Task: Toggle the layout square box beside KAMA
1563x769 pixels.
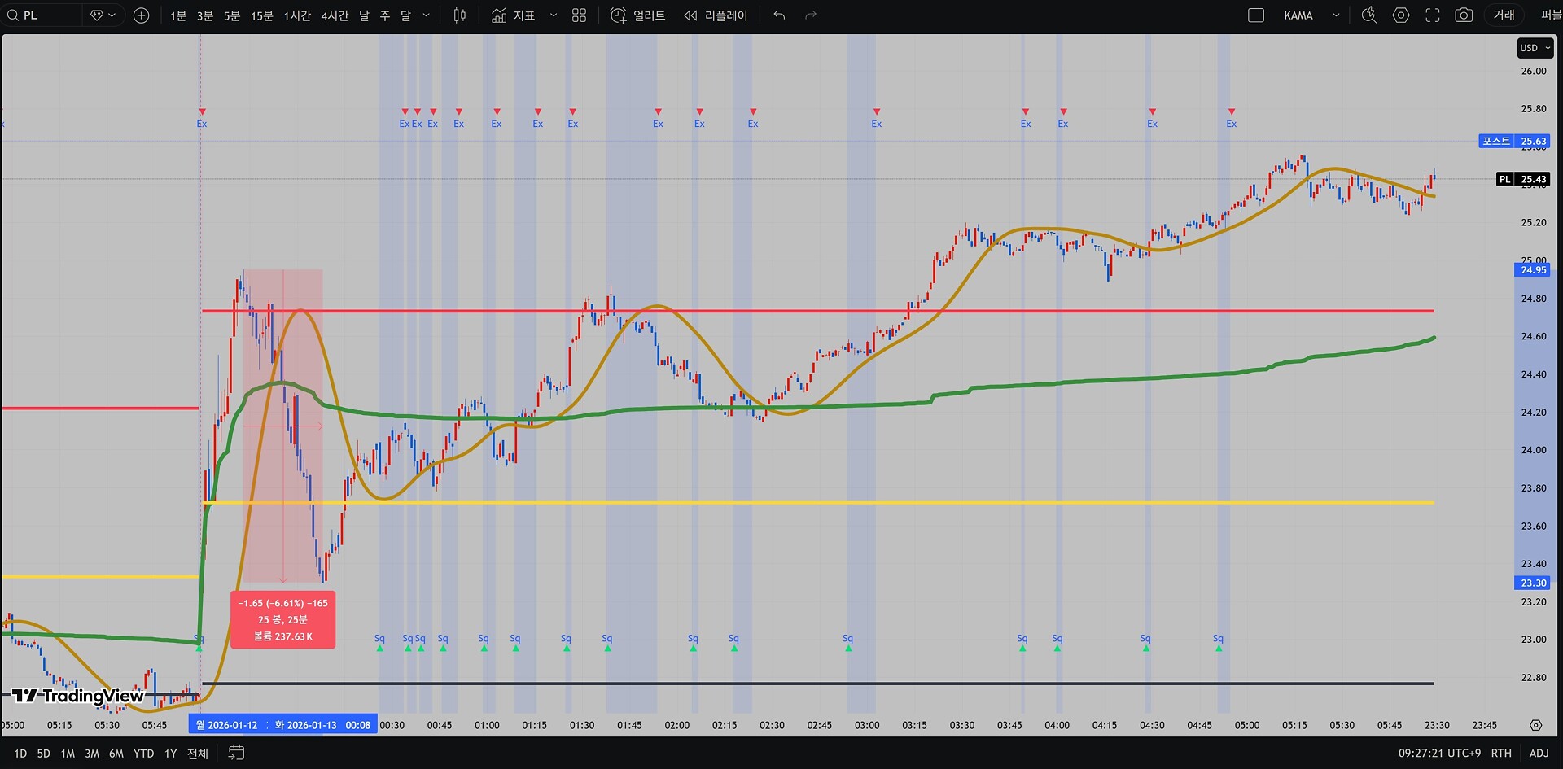Action: click(x=1256, y=15)
